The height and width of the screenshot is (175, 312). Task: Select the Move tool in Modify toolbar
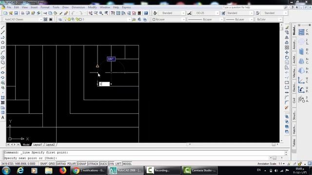click(287, 52)
